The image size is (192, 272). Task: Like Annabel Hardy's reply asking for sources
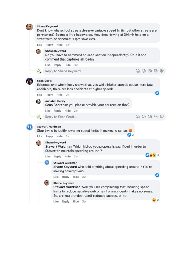click(48, 111)
